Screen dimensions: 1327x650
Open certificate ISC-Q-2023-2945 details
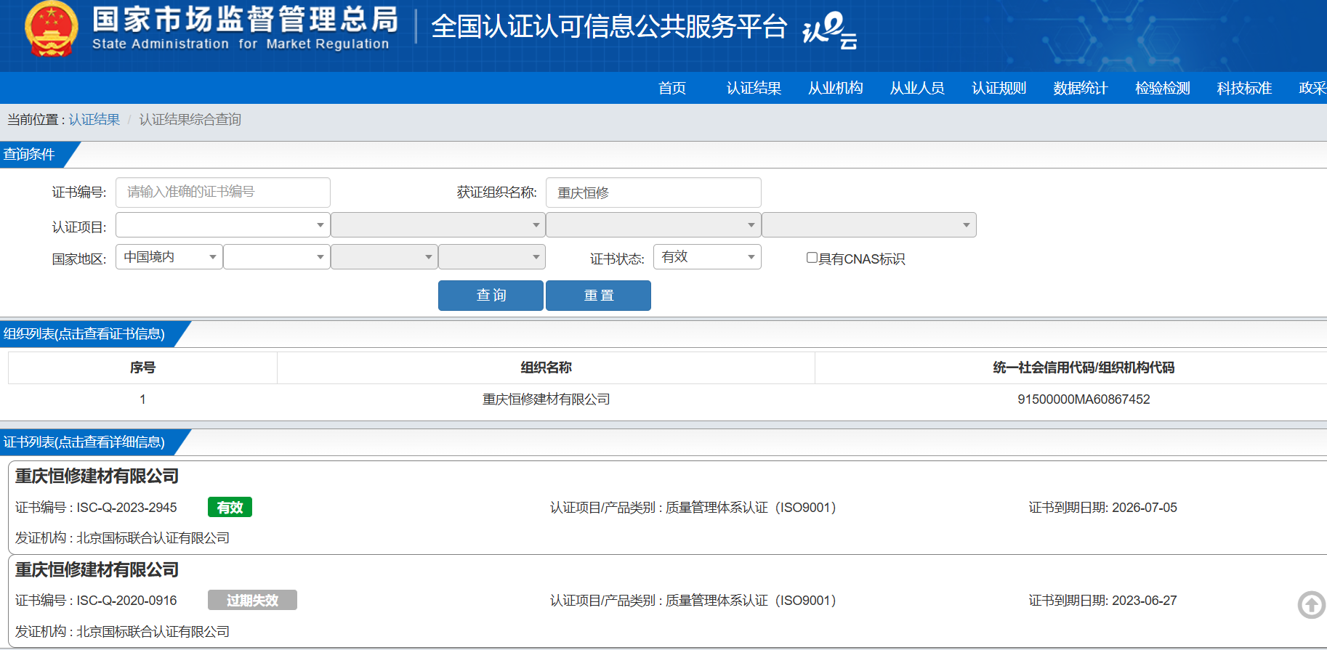coord(667,507)
